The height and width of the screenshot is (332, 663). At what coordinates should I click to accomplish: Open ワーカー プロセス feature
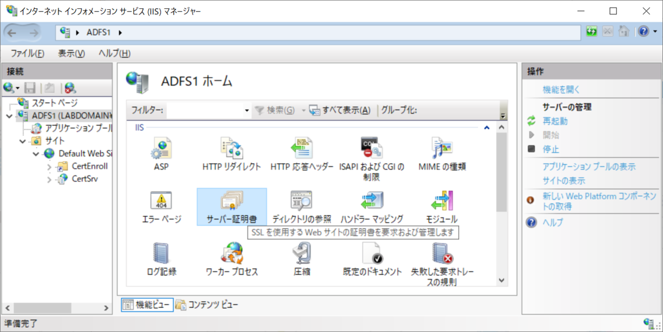click(231, 259)
